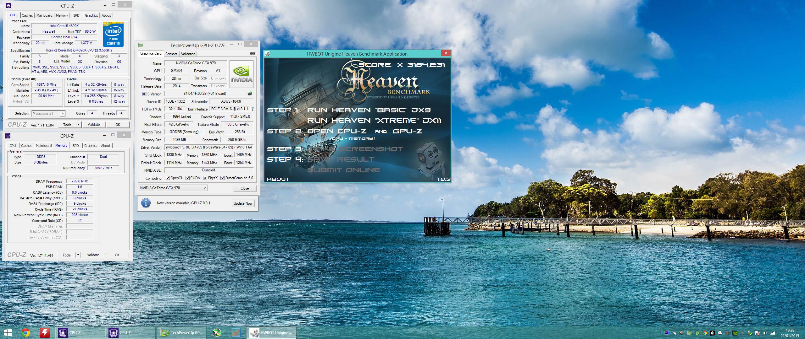Click Validate in CPU-Z processor window

coord(94,125)
